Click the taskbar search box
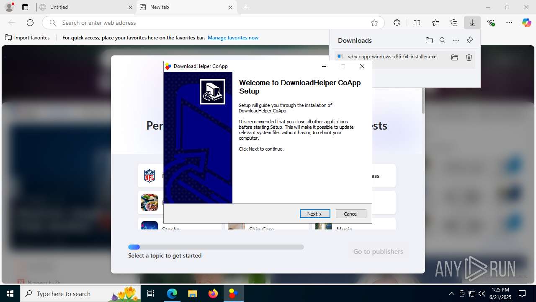 coord(81,294)
